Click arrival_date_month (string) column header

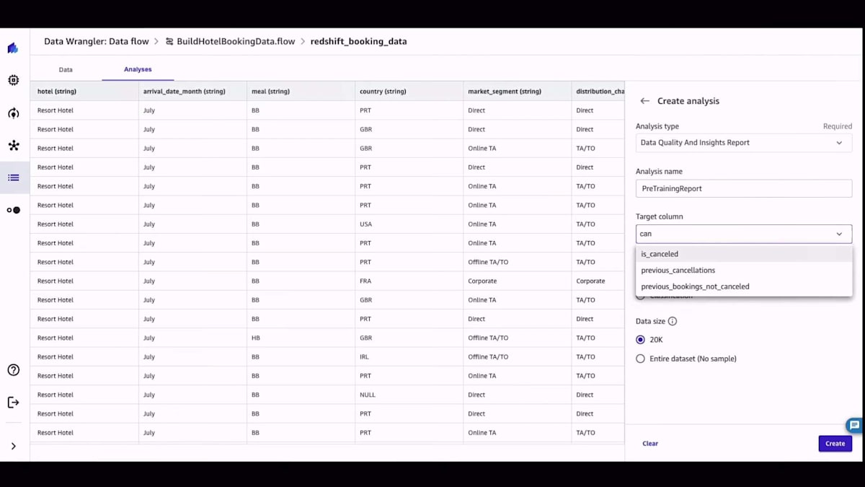click(192, 92)
